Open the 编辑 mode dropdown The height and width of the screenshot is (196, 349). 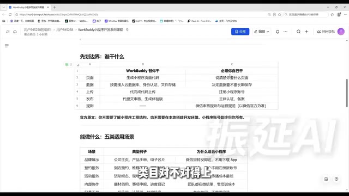point(262,32)
